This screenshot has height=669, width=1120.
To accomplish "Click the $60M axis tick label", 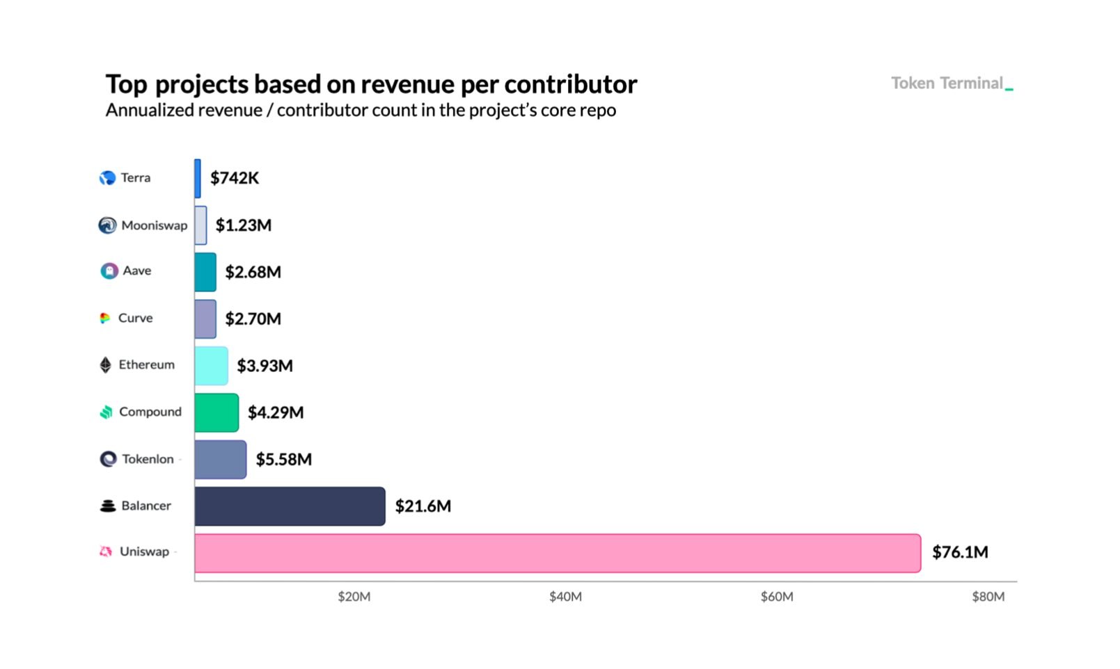I will (x=777, y=597).
